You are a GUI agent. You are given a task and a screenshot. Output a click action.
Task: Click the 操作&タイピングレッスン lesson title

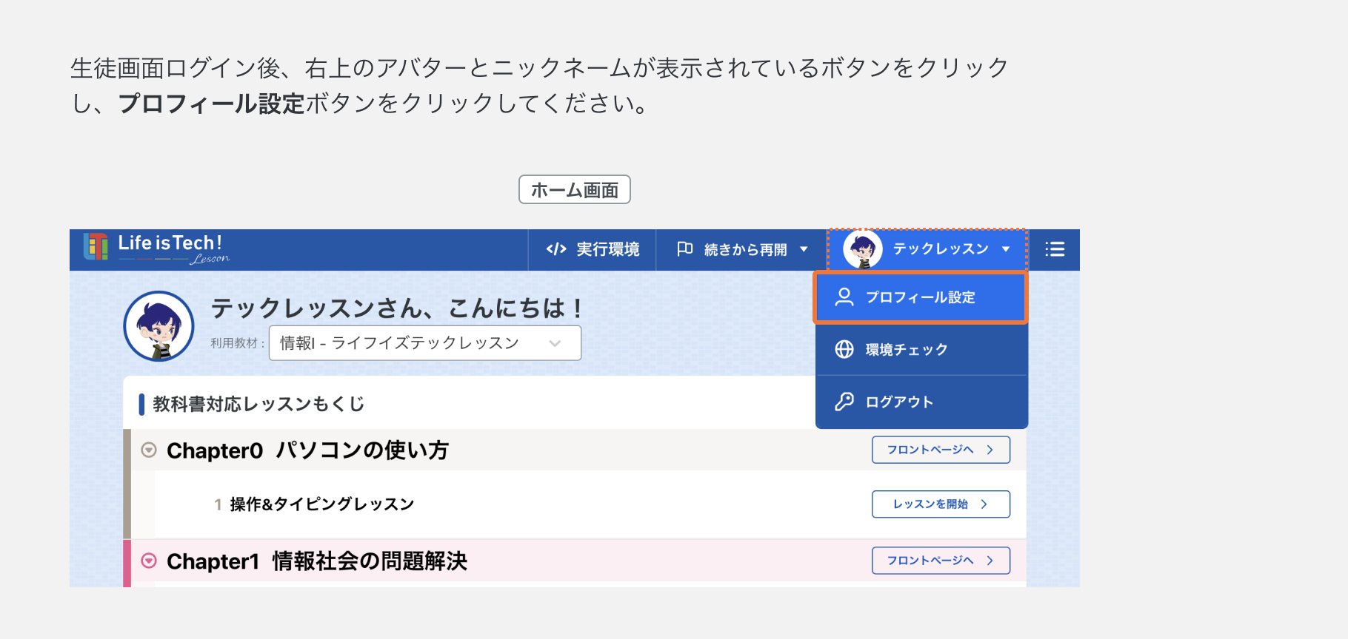321,504
